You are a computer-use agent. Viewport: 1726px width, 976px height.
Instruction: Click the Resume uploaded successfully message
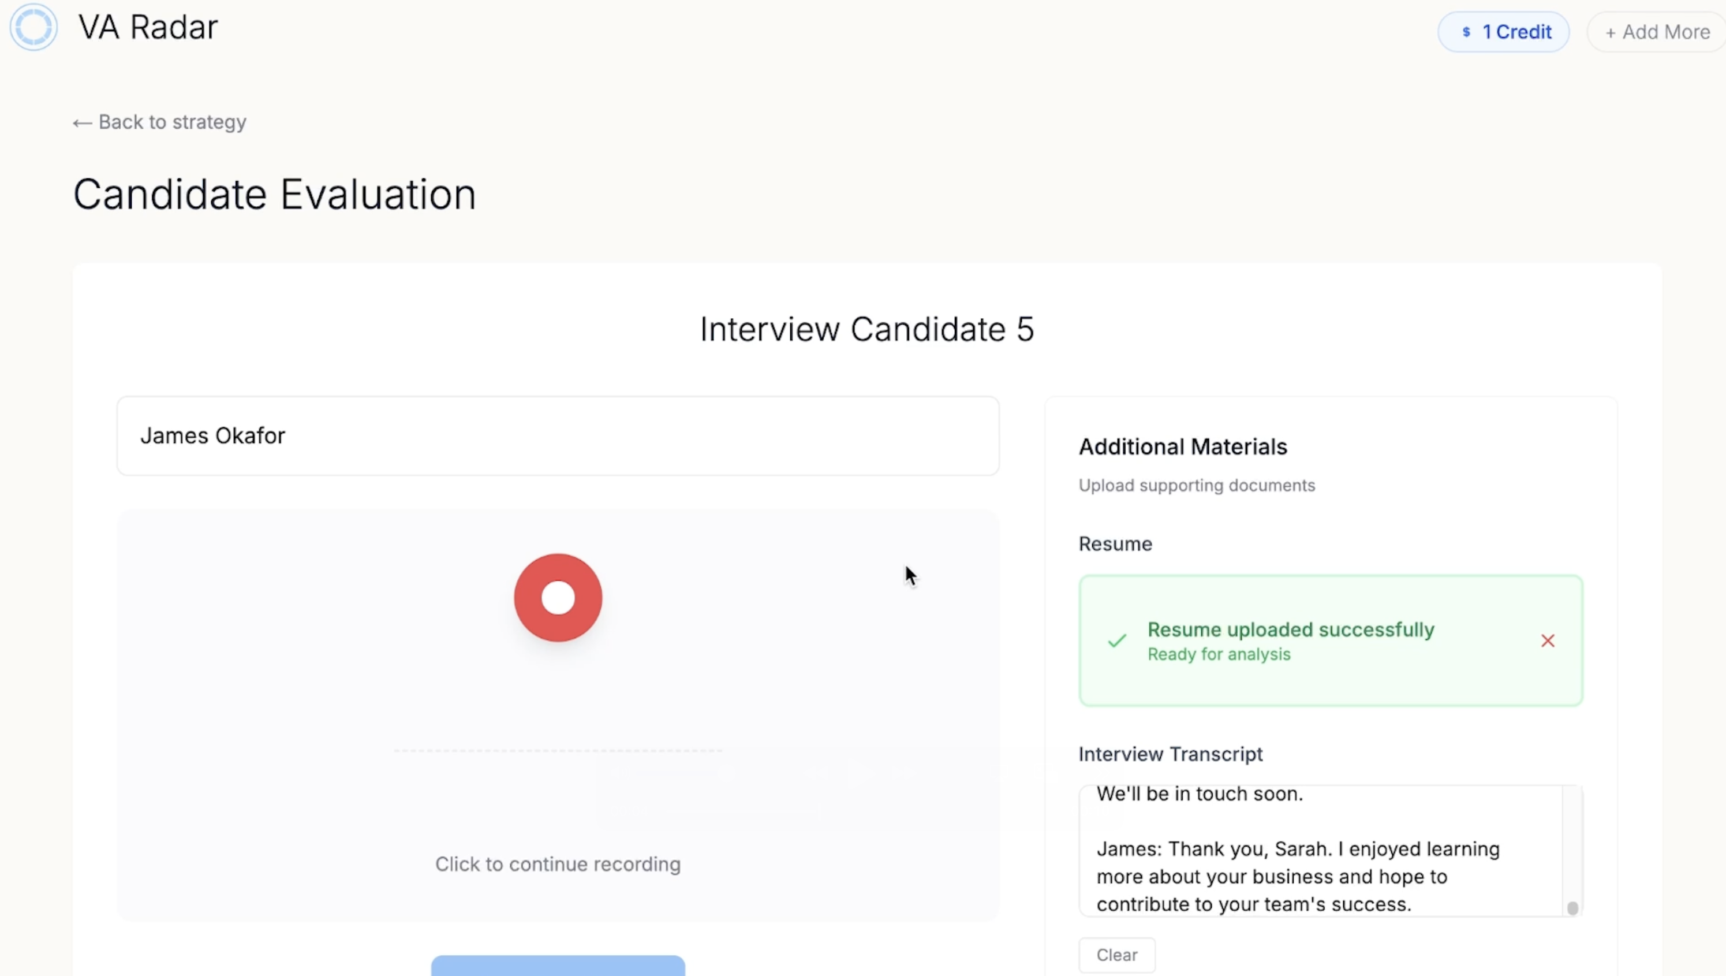[x=1291, y=630]
